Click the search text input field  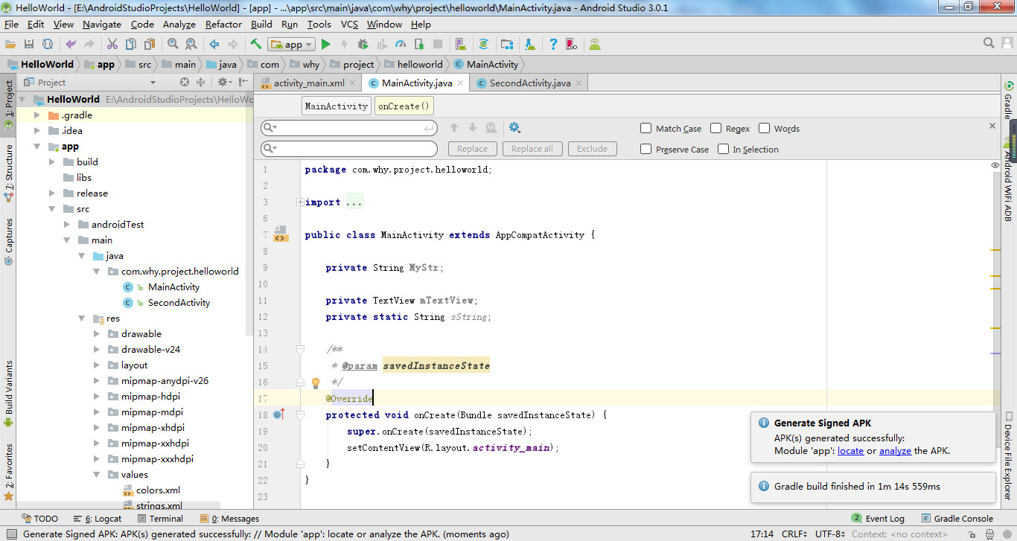349,128
